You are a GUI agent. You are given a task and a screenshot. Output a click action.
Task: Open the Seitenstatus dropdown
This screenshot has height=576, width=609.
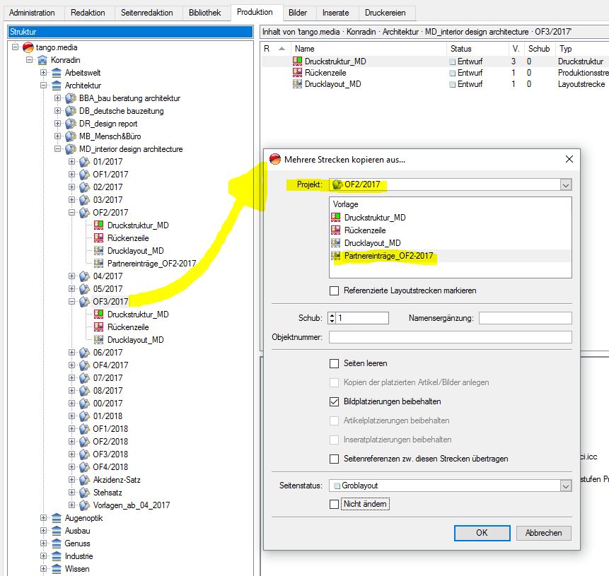click(x=565, y=486)
